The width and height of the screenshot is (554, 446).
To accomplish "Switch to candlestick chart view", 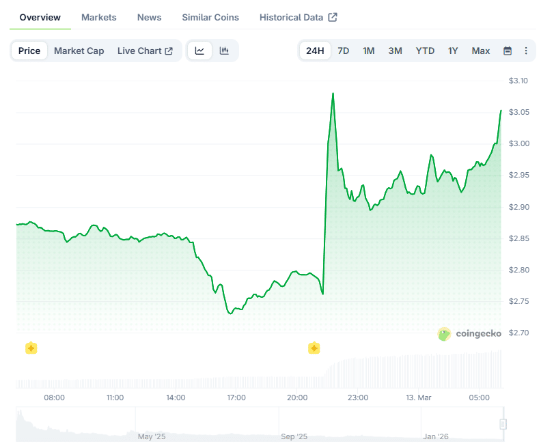I will (x=224, y=51).
